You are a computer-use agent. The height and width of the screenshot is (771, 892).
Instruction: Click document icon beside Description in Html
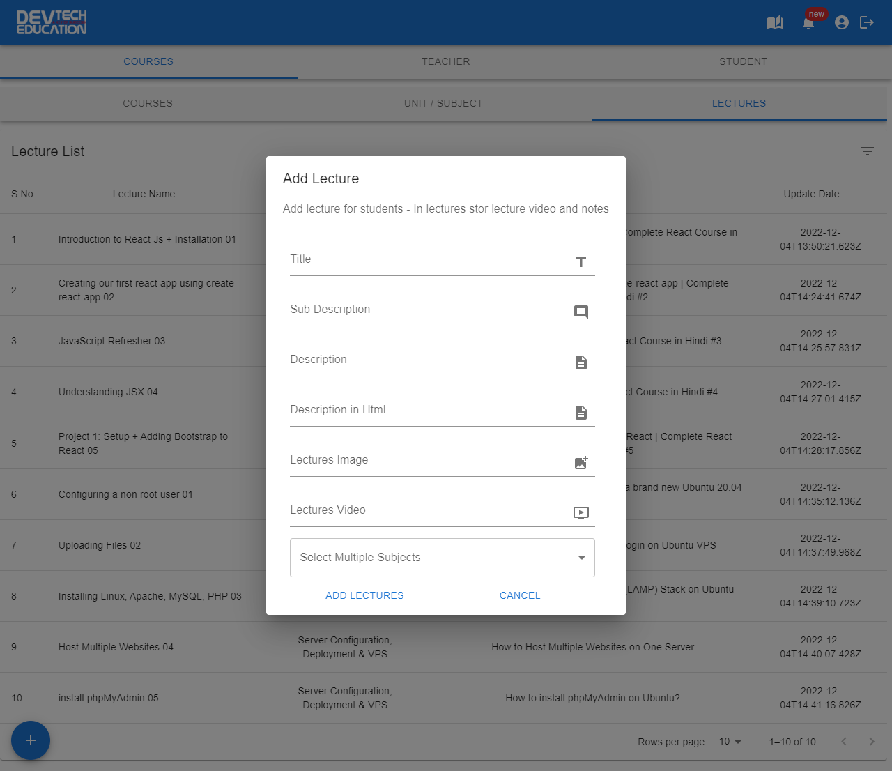pyautogui.click(x=581, y=412)
